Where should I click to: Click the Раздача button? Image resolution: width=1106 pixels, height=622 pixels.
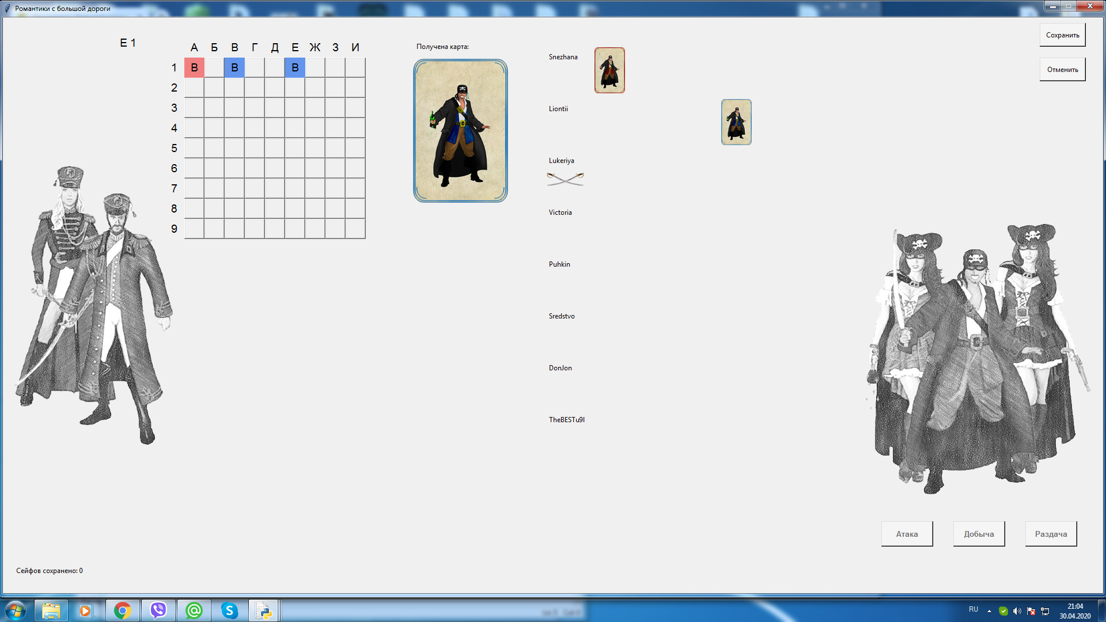(1051, 534)
